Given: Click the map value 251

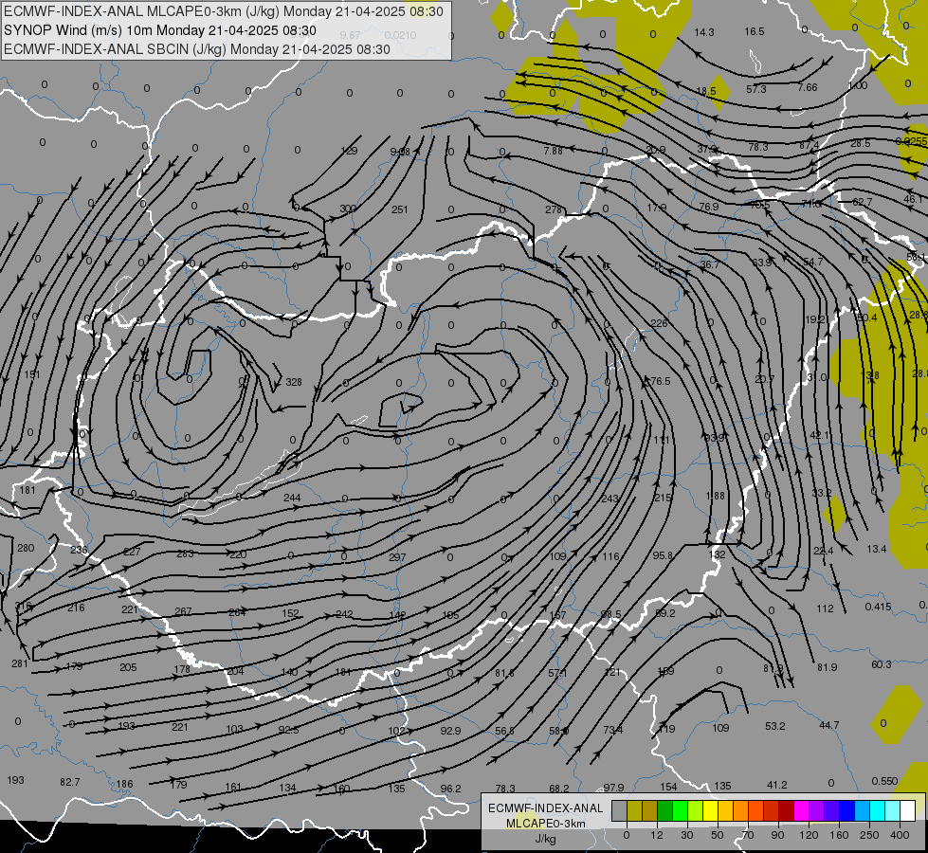Looking at the screenshot, I should click(399, 209).
